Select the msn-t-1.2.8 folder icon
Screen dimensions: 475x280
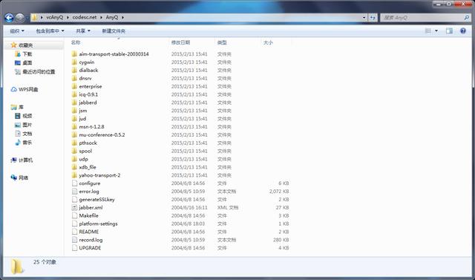(74, 127)
